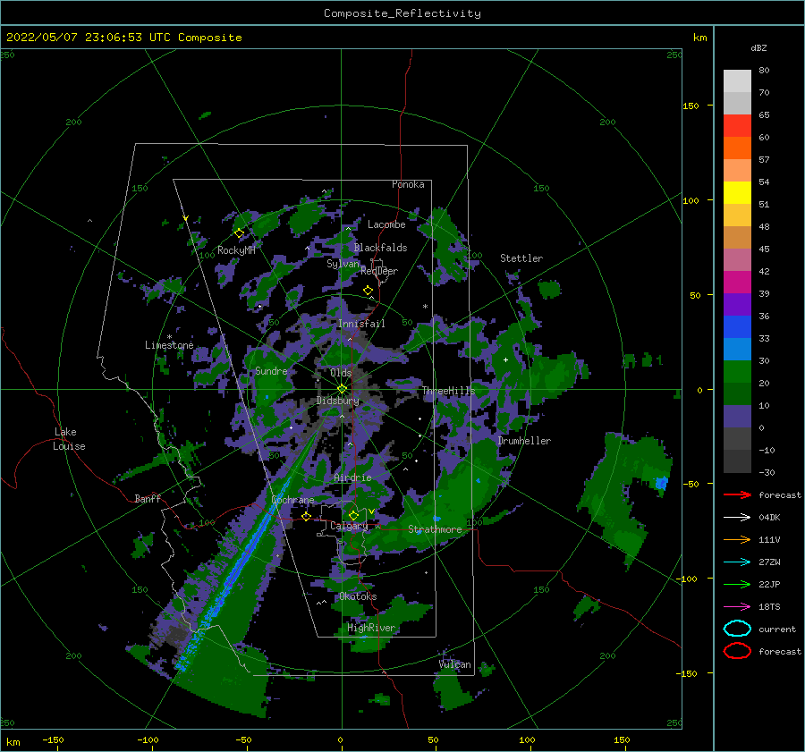This screenshot has width=805, height=752.
Task: Select the yellow diamond marker under Cochrane
Action: click(x=307, y=516)
